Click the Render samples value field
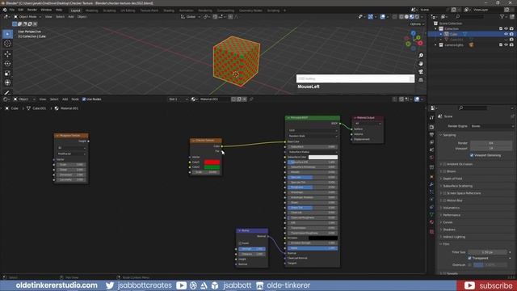This screenshot has width=517, height=291. click(x=491, y=143)
